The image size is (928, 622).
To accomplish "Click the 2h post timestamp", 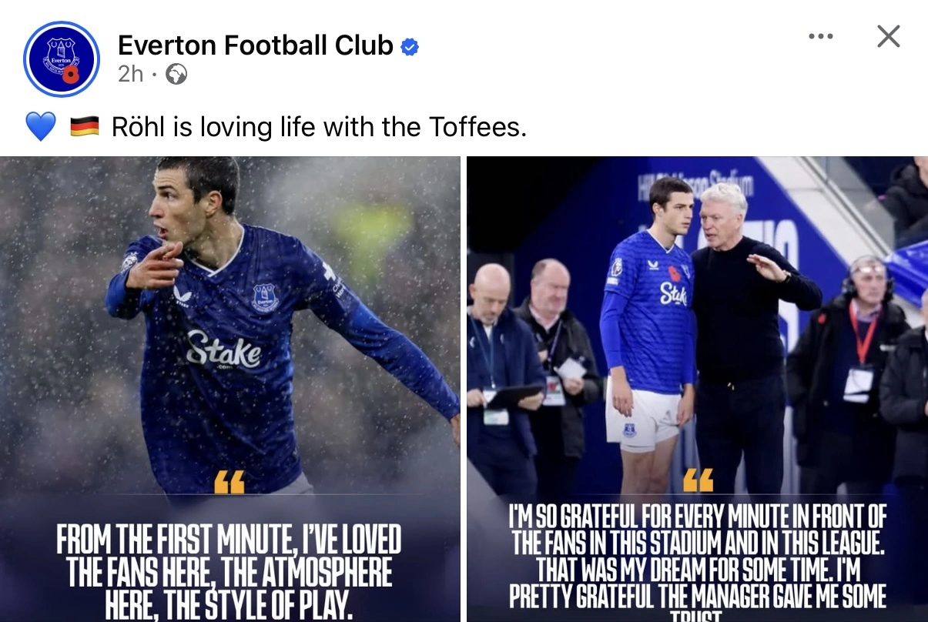I will [131, 74].
